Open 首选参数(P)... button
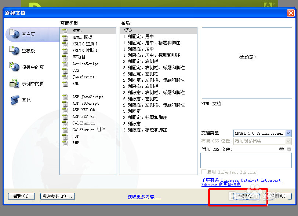Screen dimensions: 298x216 point(57,196)
